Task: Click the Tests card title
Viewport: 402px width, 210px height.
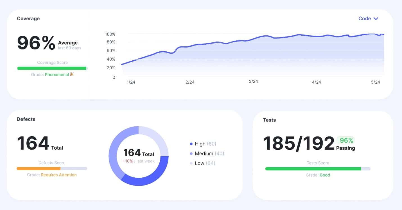Action: coord(269,120)
